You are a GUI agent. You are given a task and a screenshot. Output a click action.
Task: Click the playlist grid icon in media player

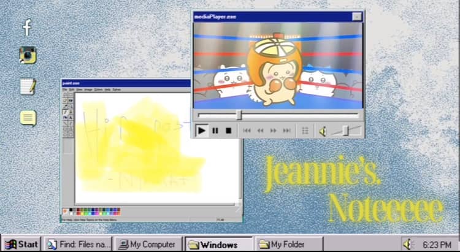[305, 131]
